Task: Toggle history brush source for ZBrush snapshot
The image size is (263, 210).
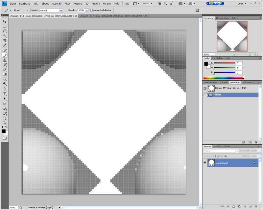Action: [x=205, y=88]
